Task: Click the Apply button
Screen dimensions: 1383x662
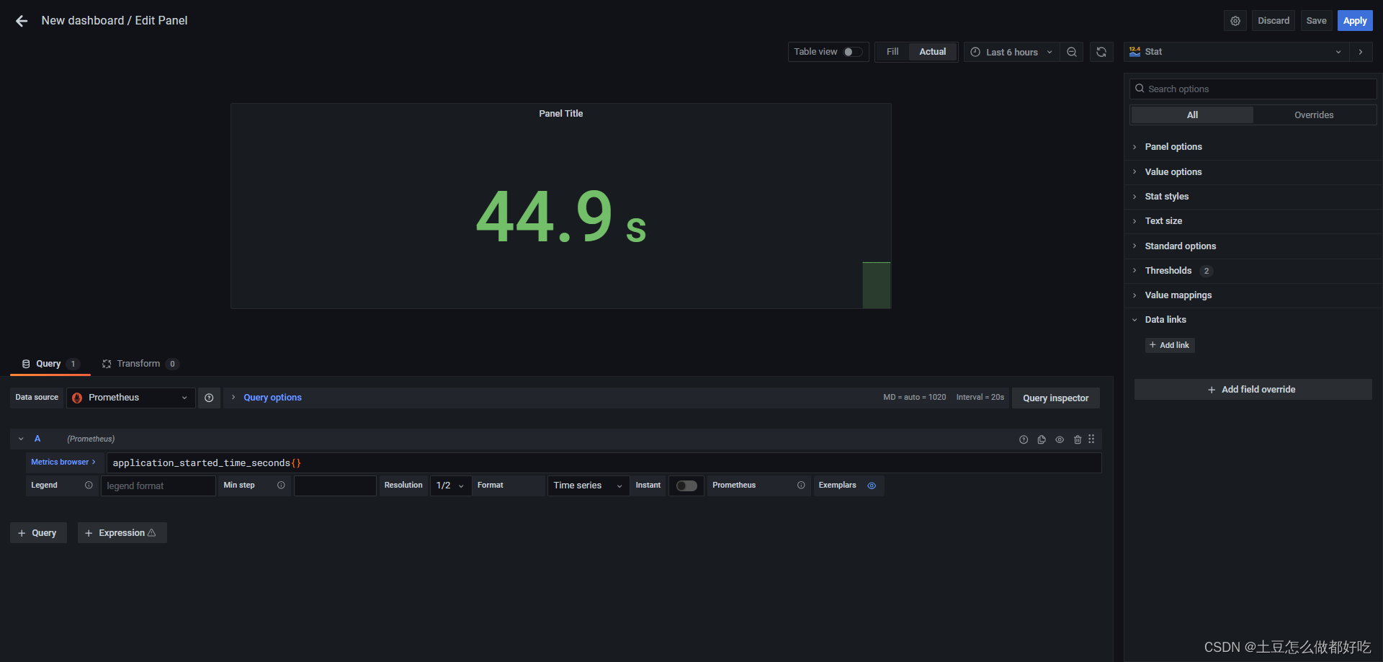Action: [1355, 21]
